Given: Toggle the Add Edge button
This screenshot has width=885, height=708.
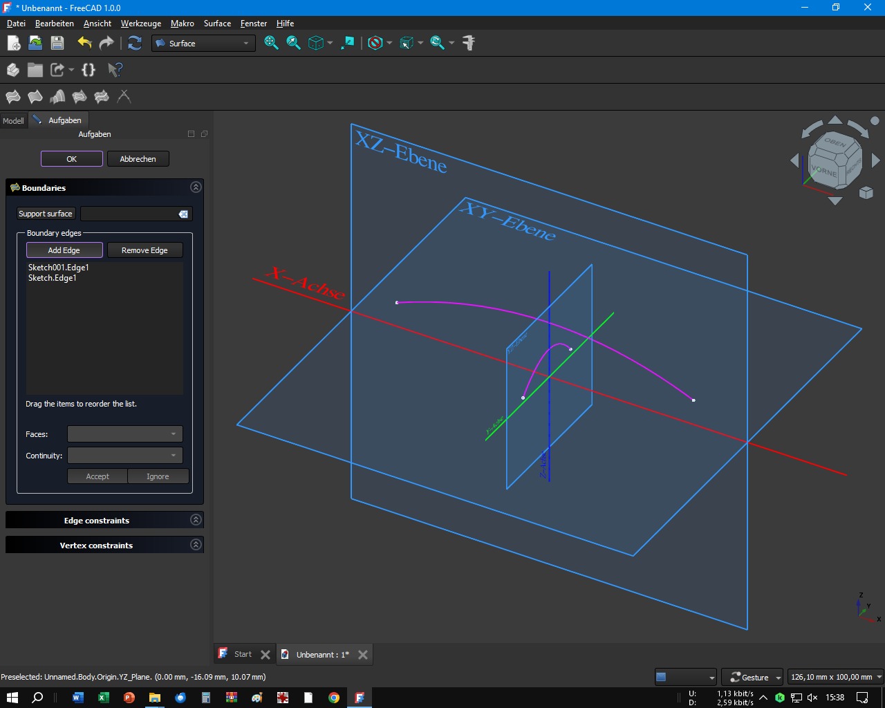Looking at the screenshot, I should (64, 250).
